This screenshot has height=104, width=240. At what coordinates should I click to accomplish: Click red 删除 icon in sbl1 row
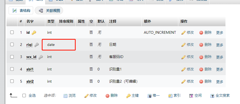click(x=201, y=69)
